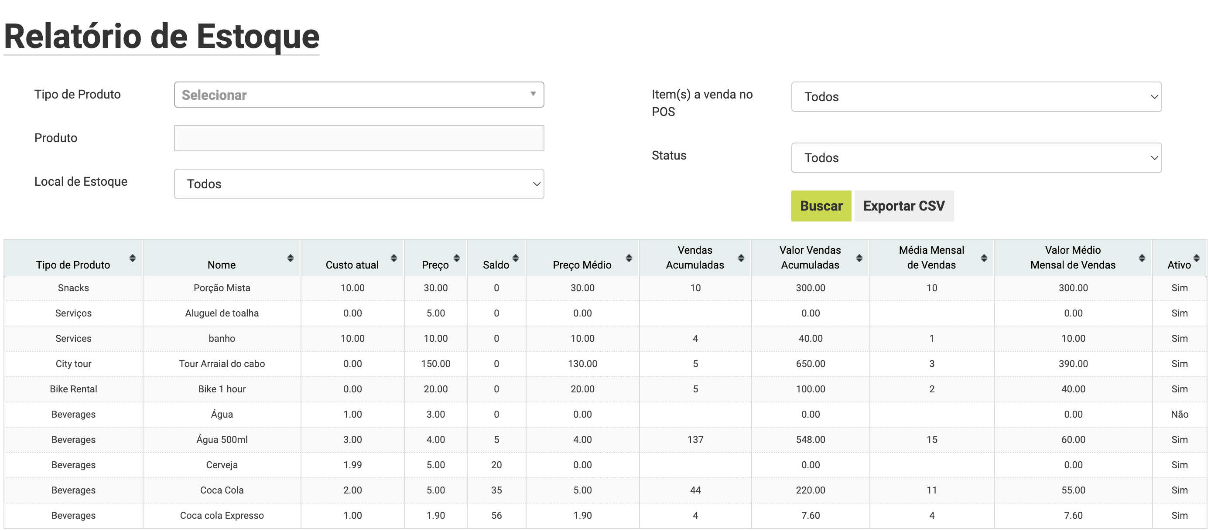Select the Aluguel de toalha cell
Screen dimensions: 1211x531
click(222, 313)
